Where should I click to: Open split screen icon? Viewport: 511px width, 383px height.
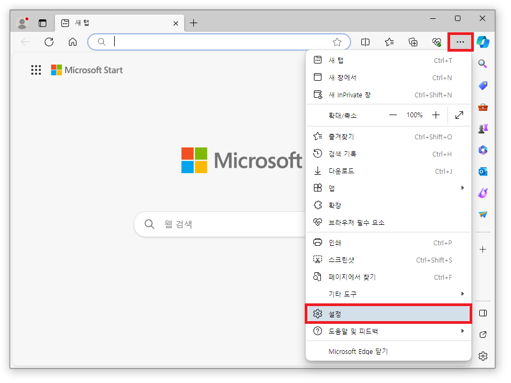(365, 42)
